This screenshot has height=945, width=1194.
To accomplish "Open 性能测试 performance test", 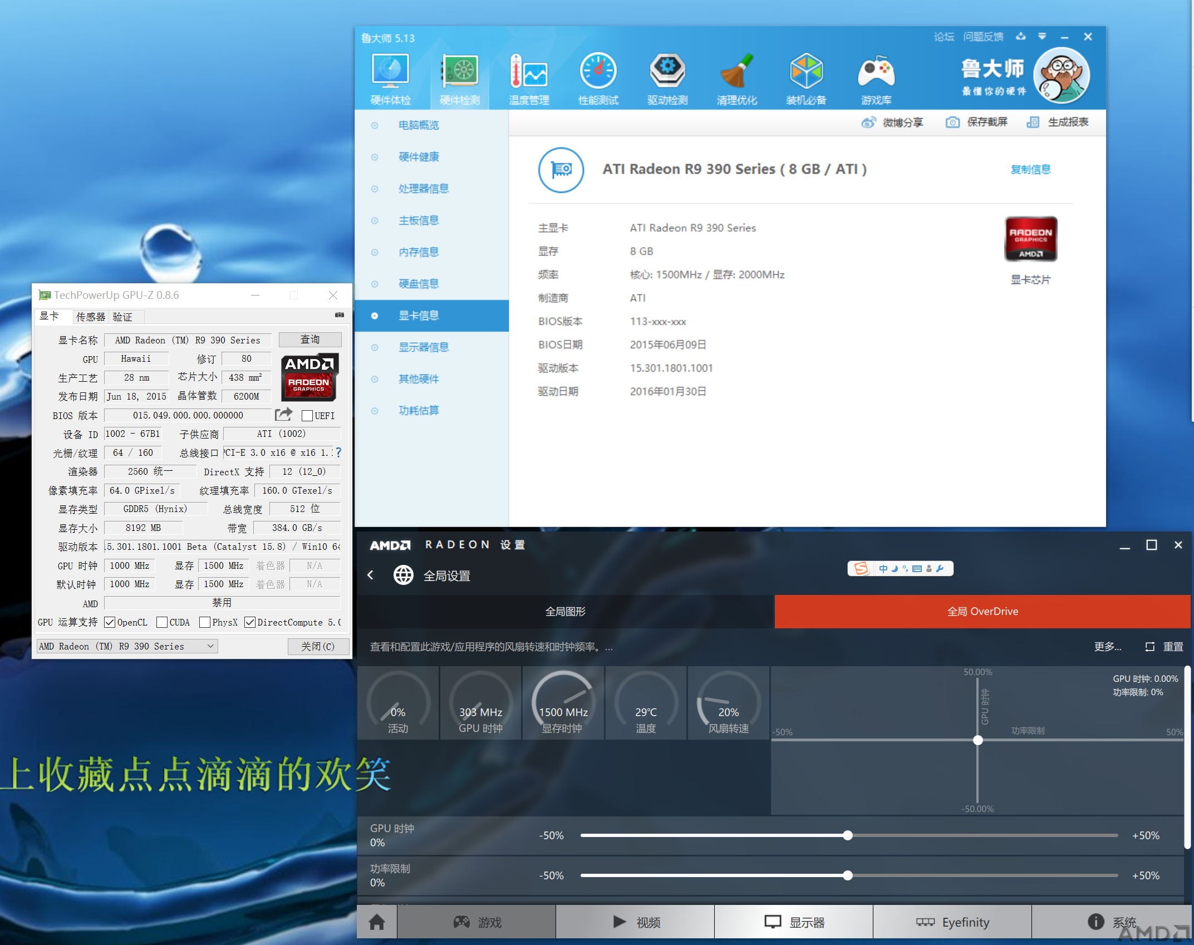I will (598, 79).
